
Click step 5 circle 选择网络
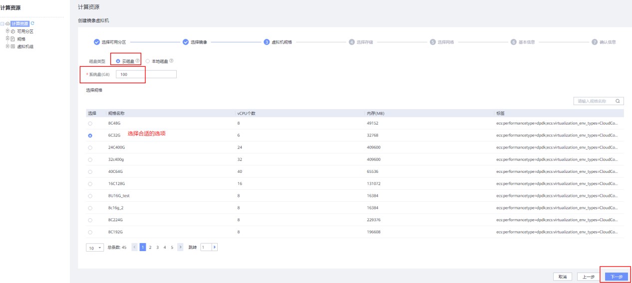pyautogui.click(x=433, y=42)
